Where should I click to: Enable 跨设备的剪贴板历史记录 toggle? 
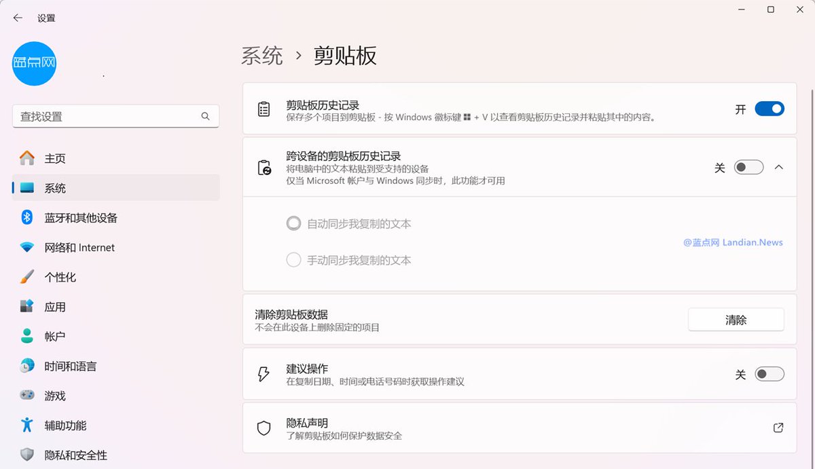748,167
